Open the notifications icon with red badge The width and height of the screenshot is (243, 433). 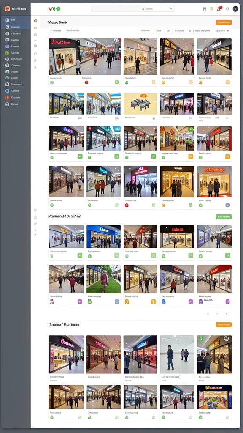pyautogui.click(x=219, y=9)
